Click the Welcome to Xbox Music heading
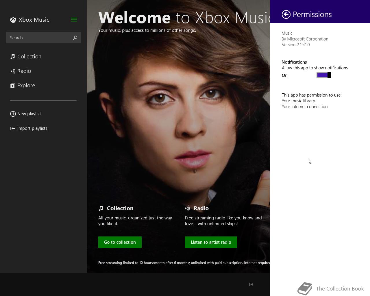This screenshot has width=370, height=296. [184, 18]
